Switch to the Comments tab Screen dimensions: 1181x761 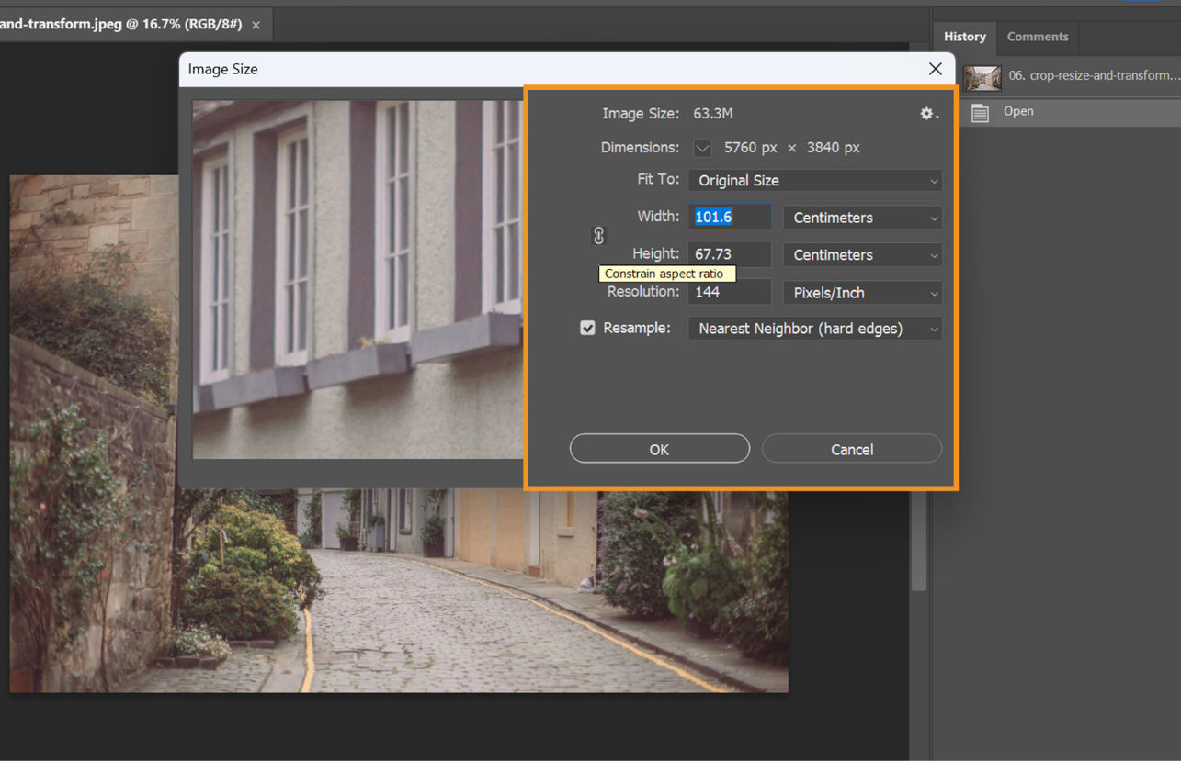click(x=1037, y=37)
